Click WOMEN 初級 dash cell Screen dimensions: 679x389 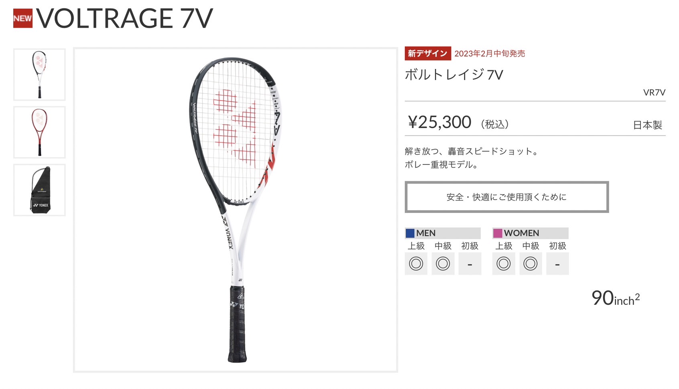coord(557,263)
